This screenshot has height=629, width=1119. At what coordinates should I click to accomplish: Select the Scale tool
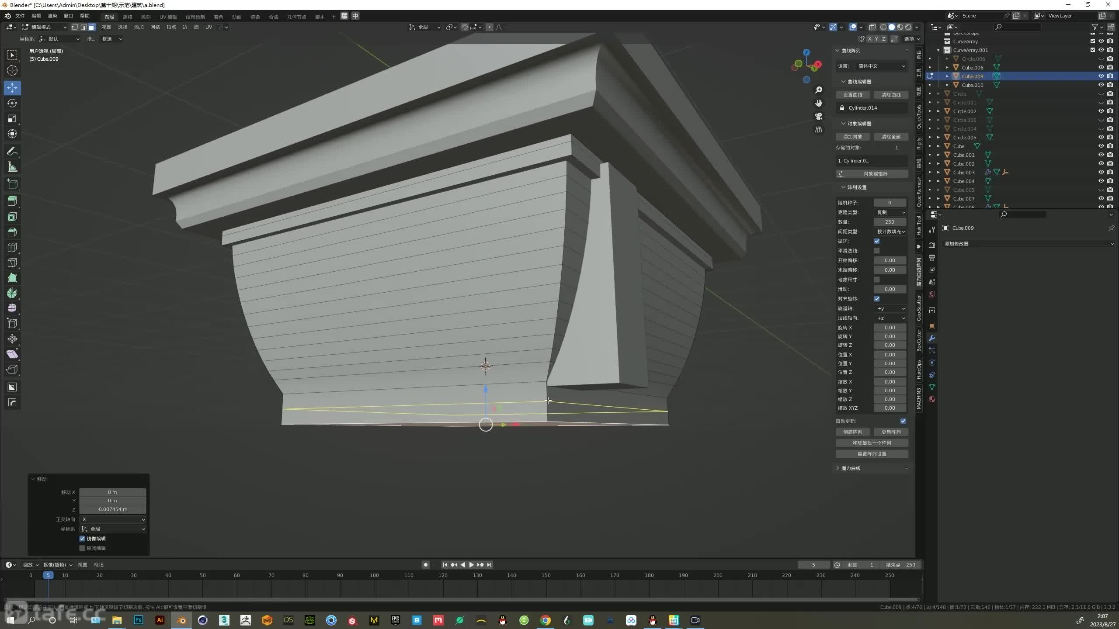coord(12,118)
